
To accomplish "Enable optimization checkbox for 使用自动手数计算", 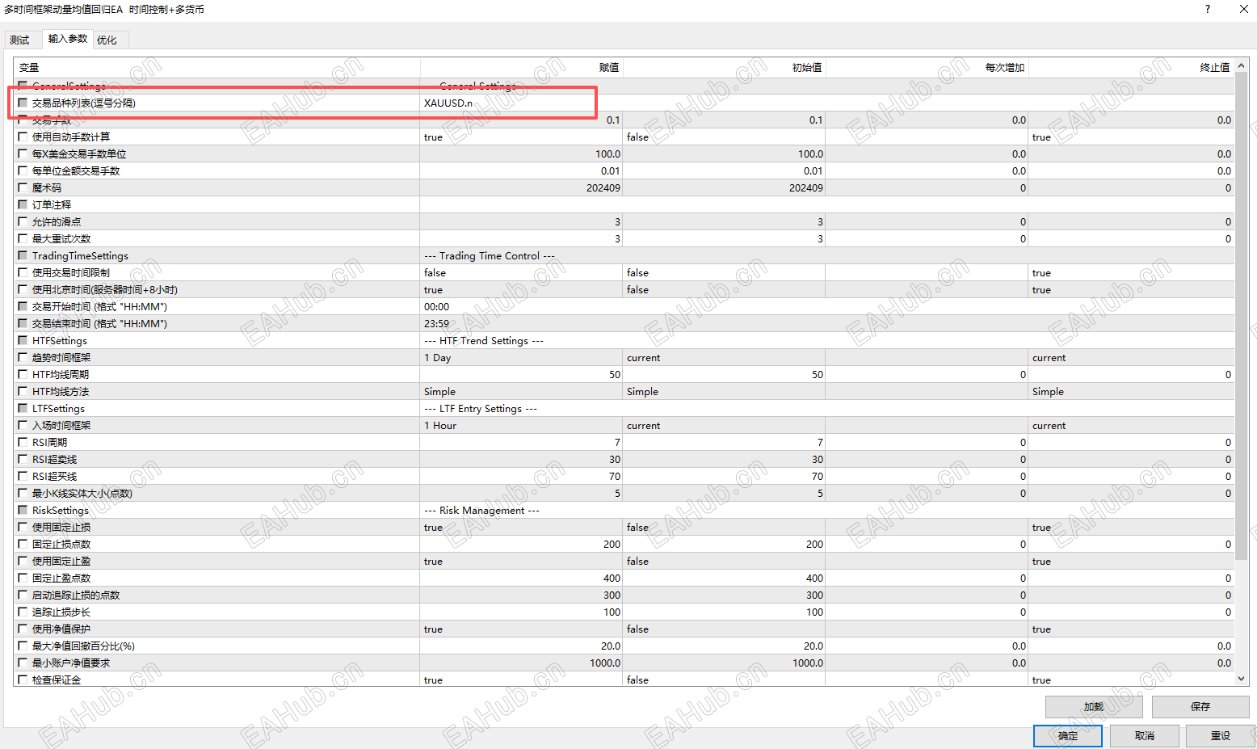I will click(x=23, y=137).
